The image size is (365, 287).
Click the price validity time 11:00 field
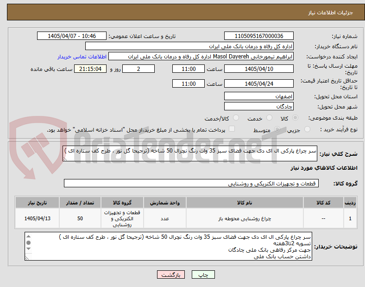pos(189,83)
